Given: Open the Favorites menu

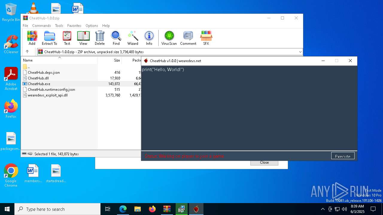Looking at the screenshot, I should (74, 26).
